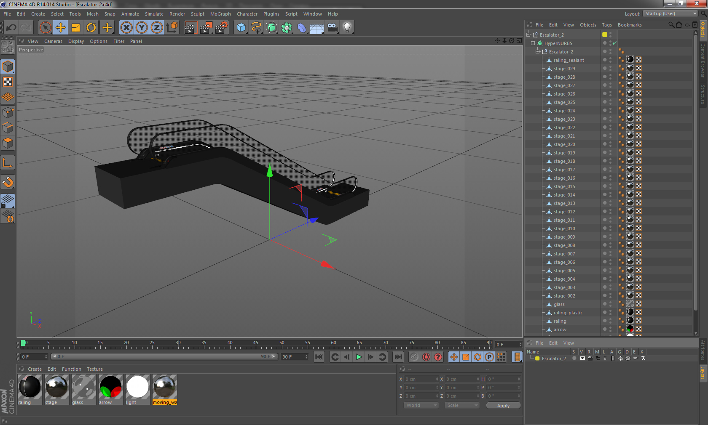Open the Sculpt menu
The width and height of the screenshot is (708, 425).
(198, 14)
